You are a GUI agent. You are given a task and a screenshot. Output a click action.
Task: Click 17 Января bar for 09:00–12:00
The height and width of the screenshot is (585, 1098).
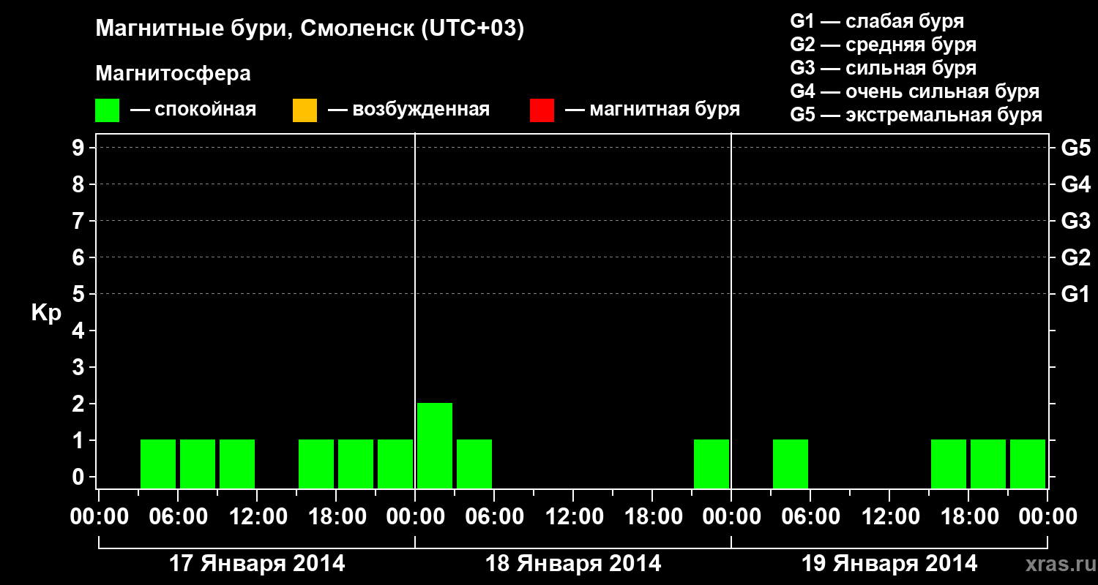tap(237, 464)
